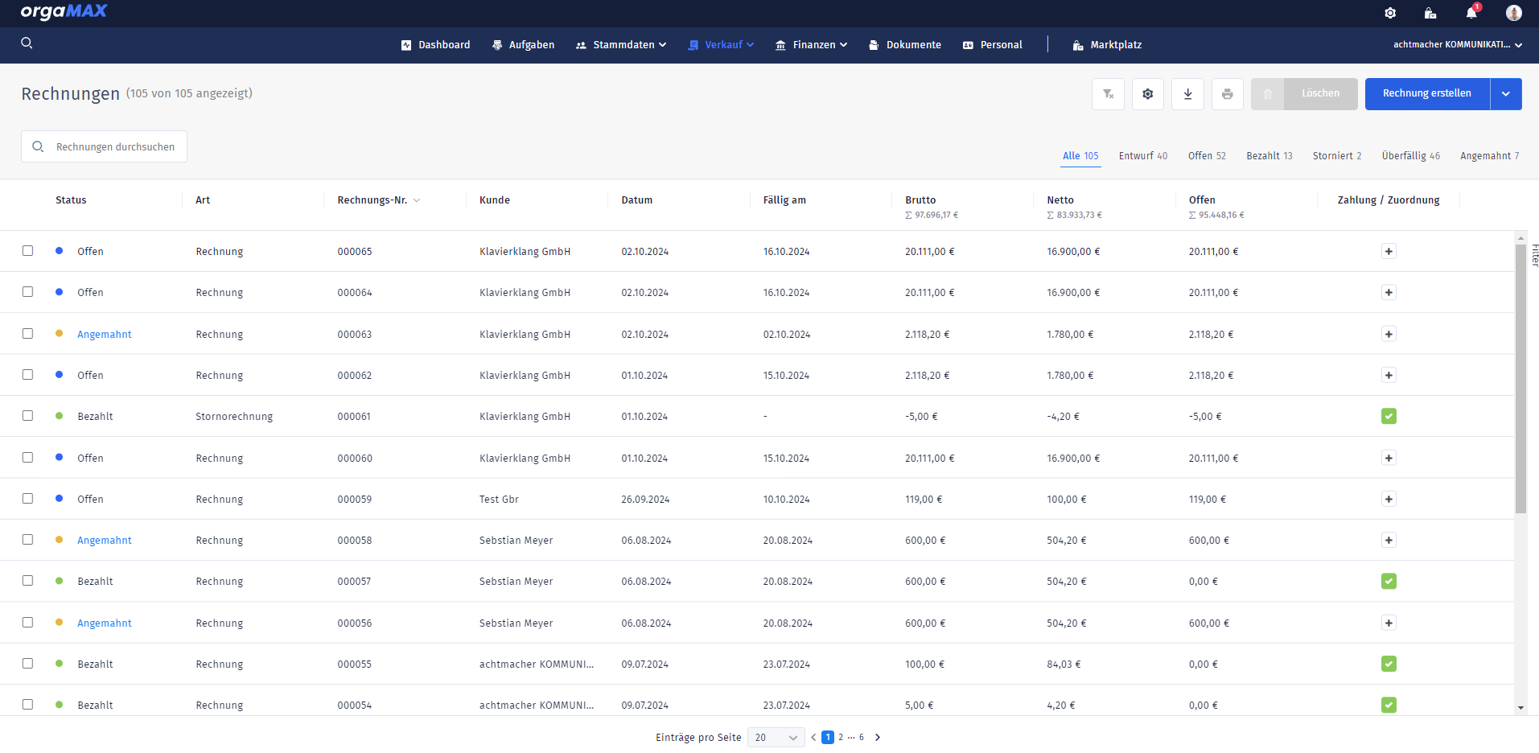
Task: Expand the Stammdaten menu
Action: (621, 45)
